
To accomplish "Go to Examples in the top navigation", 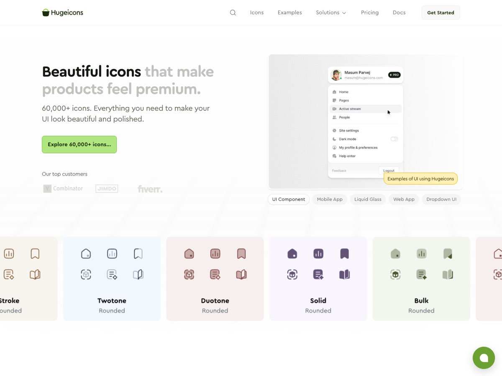I will point(289,13).
